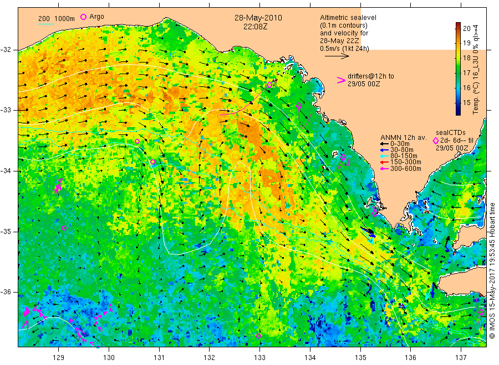Click the magenta 300-600m legend arrow
This screenshot has width=499, height=365.
(384, 169)
